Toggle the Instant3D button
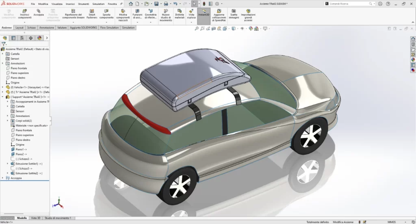Viewport: 416px width, 224px height. click(x=204, y=14)
